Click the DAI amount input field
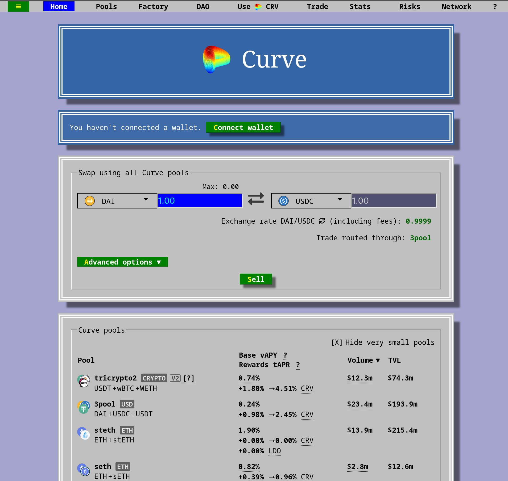The height and width of the screenshot is (481, 508). 200,200
